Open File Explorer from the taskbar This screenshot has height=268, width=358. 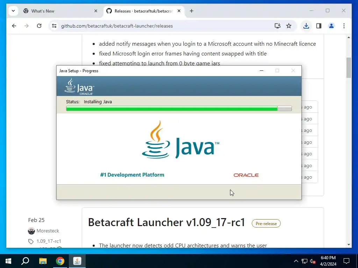[x=43, y=261]
